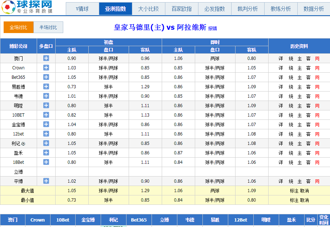Click the 报错 report error link
The image size is (330, 227).
(x=212, y=28)
